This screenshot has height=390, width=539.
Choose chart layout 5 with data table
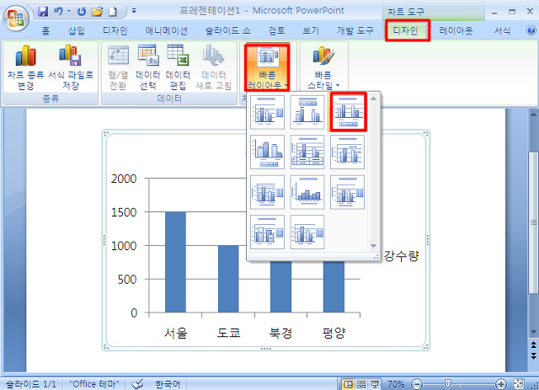click(307, 152)
